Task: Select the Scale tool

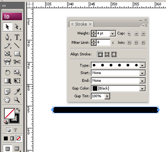Action: pyautogui.click(x=17, y=73)
